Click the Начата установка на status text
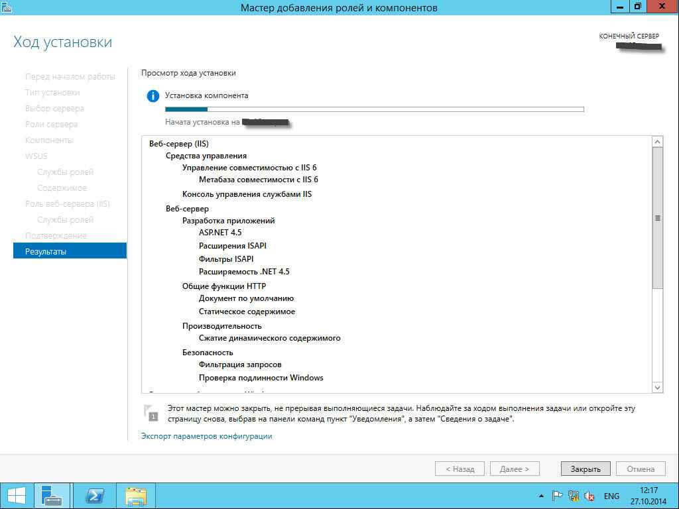679x509 pixels. pos(202,122)
